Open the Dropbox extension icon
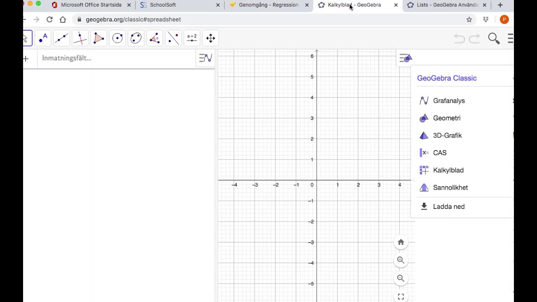The width and height of the screenshot is (537, 302). [486, 19]
